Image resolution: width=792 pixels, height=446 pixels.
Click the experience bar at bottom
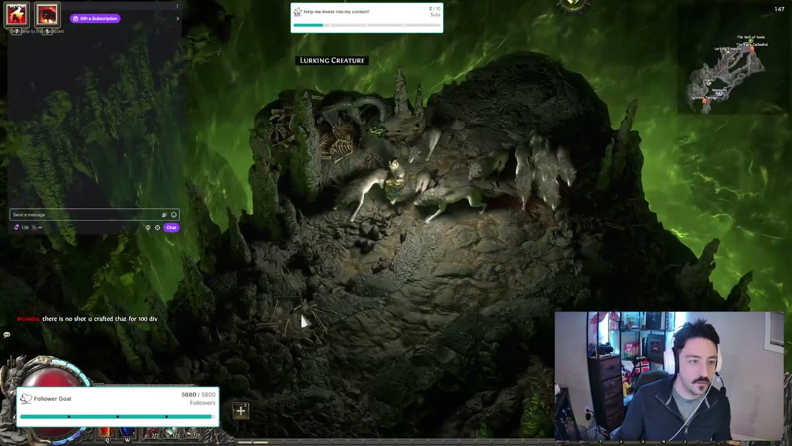click(x=396, y=442)
